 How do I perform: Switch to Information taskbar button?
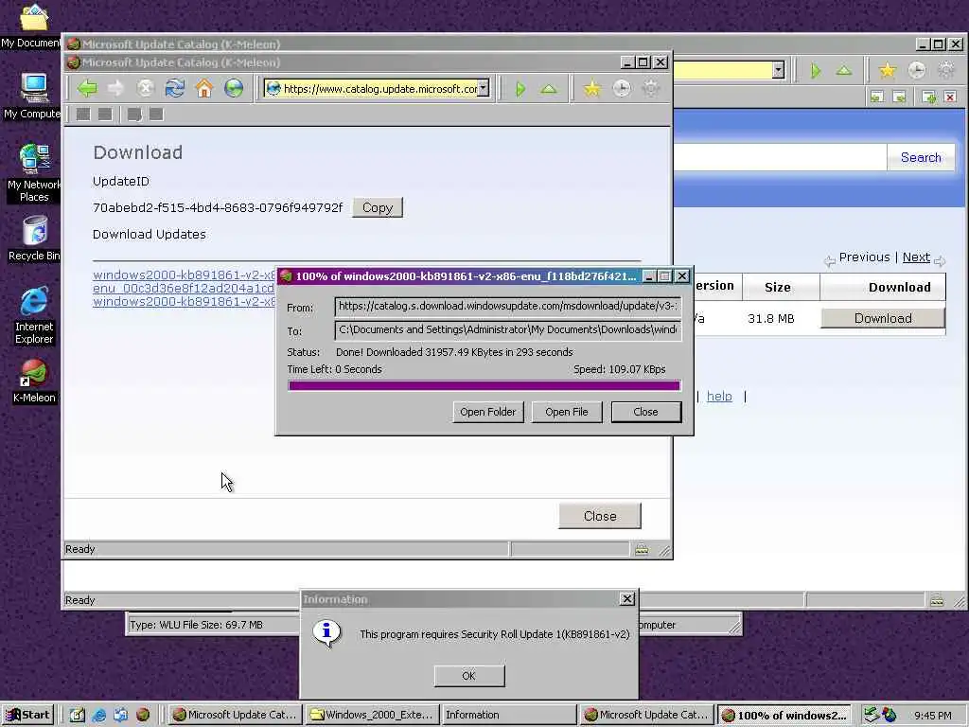pyautogui.click(x=509, y=715)
